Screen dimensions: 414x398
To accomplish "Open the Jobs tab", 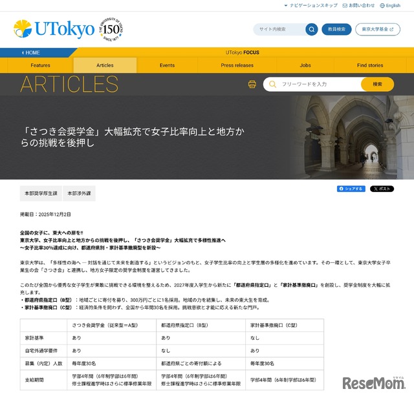I will coord(305,65).
